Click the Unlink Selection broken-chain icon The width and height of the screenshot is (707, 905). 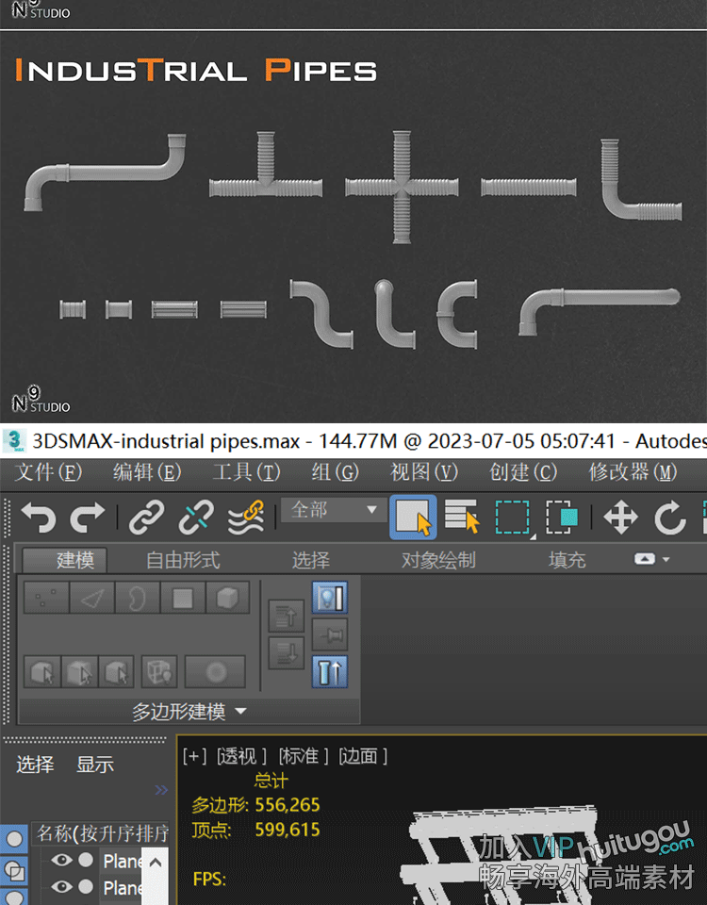196,517
